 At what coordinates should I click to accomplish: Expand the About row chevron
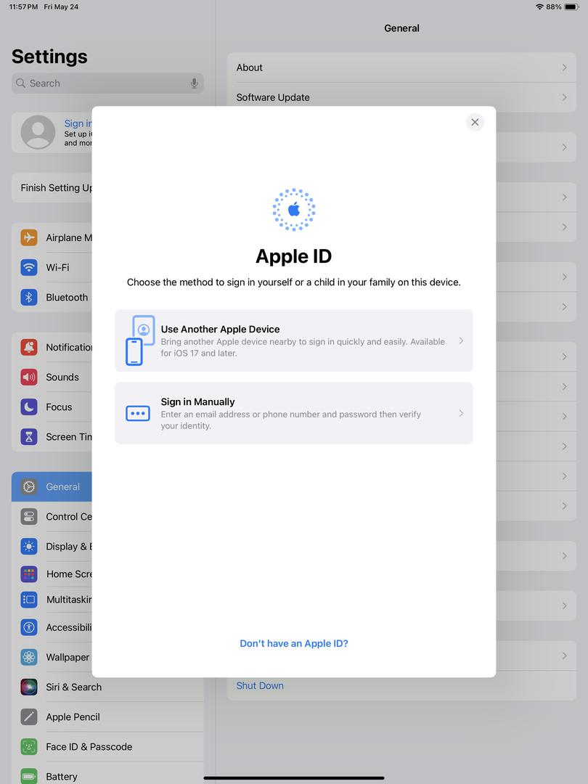tap(565, 68)
